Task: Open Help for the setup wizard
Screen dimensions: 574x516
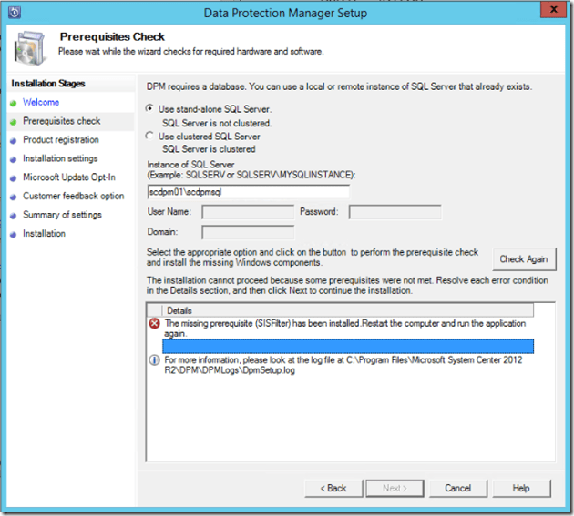Action: coord(521,488)
